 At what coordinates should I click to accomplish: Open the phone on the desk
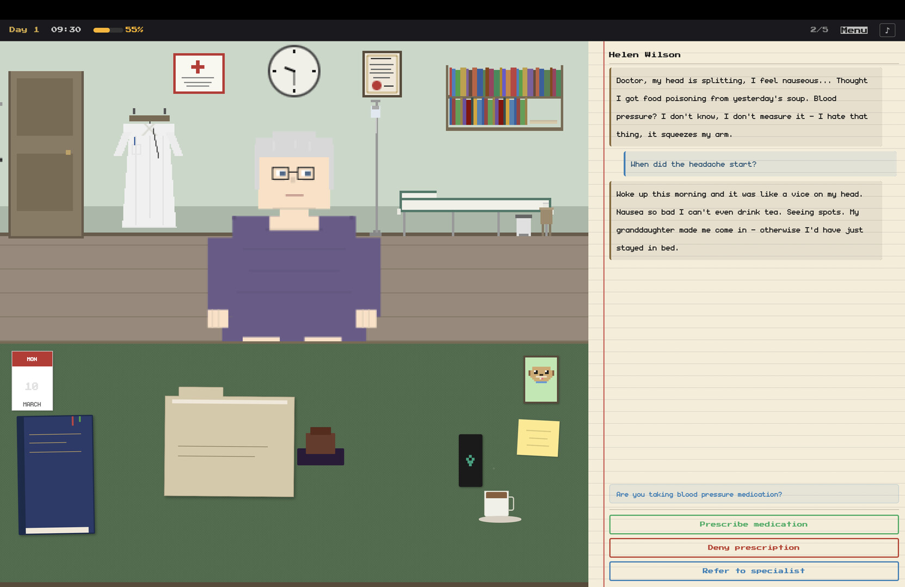coord(470,459)
